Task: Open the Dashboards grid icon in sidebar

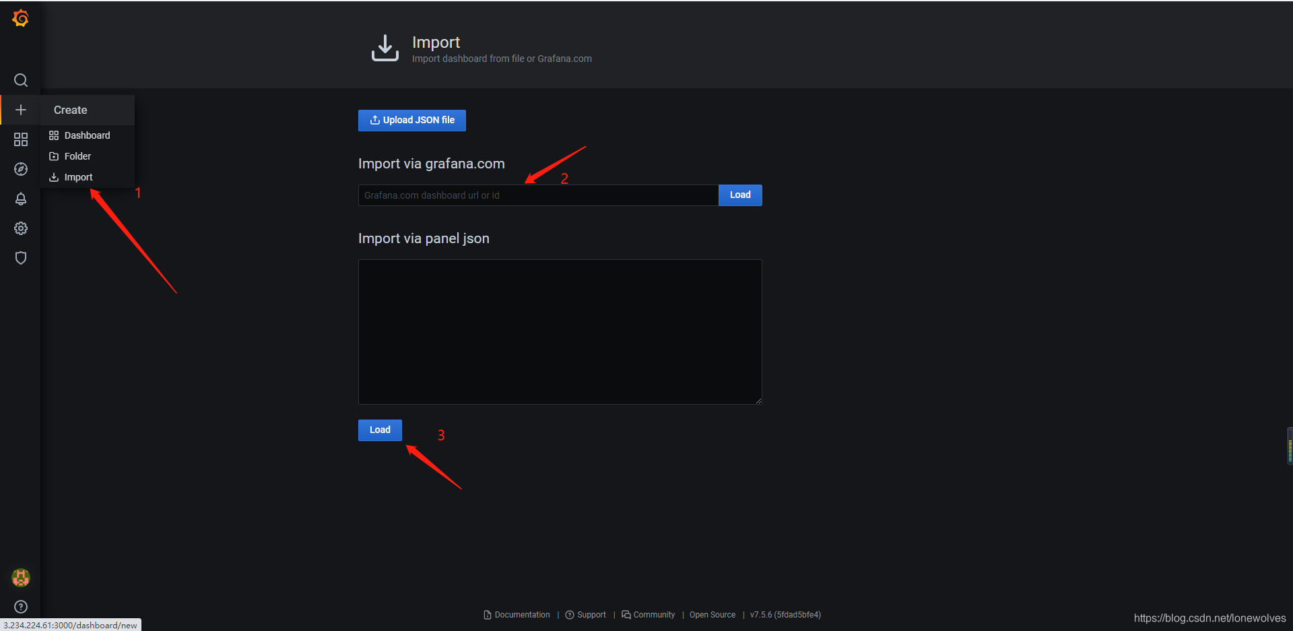Action: click(21, 139)
